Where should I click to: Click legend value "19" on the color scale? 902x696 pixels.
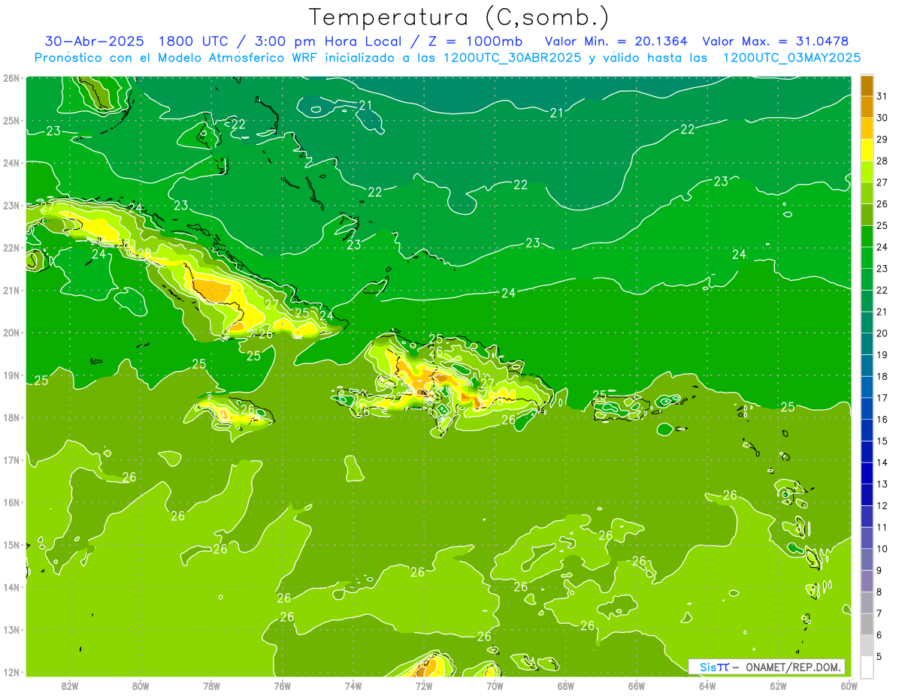(x=882, y=355)
